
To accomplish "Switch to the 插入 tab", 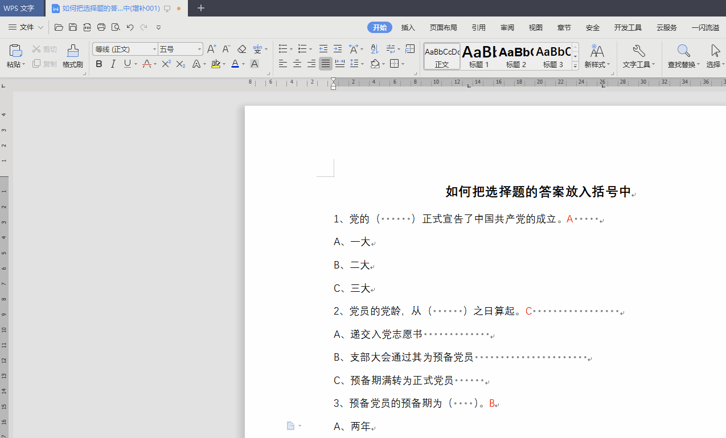I will 408,27.
